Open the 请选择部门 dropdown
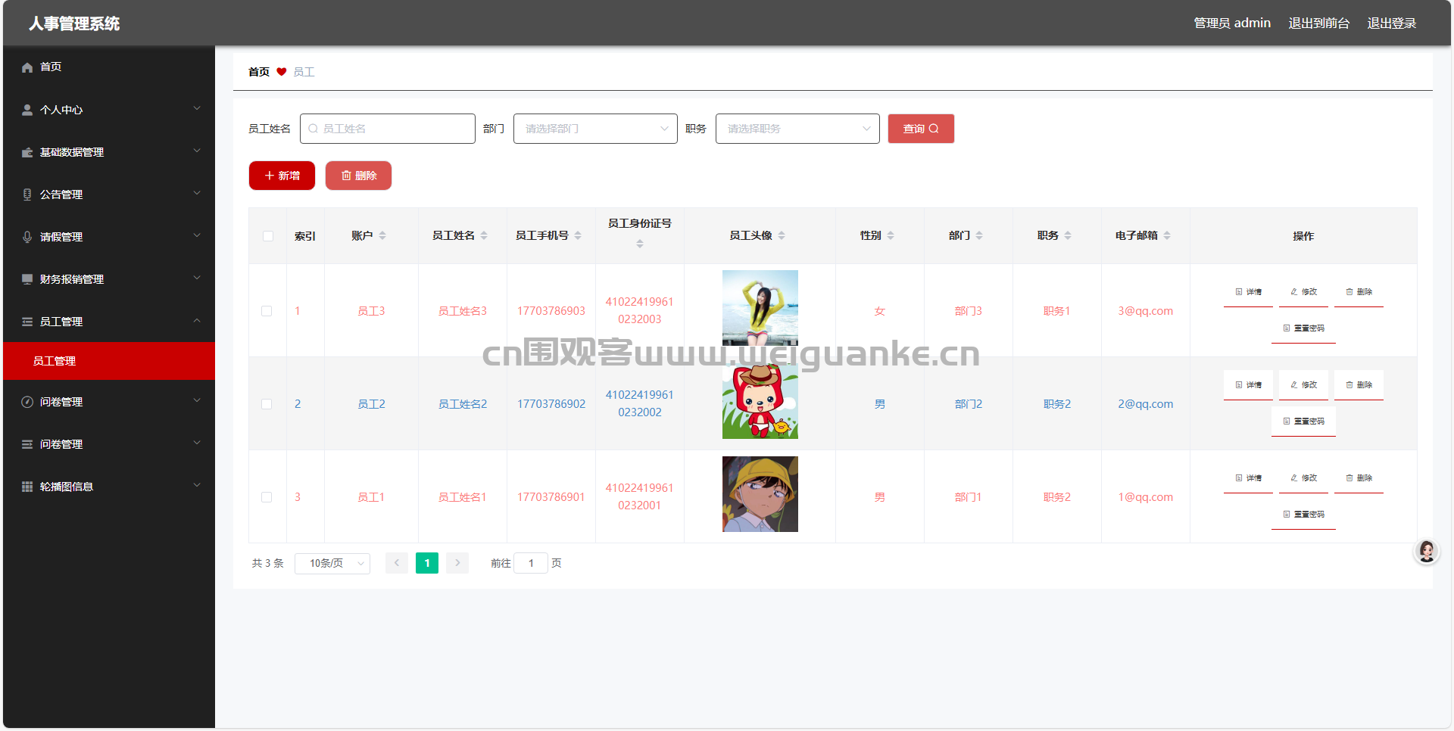This screenshot has height=731, width=1454. [x=595, y=129]
